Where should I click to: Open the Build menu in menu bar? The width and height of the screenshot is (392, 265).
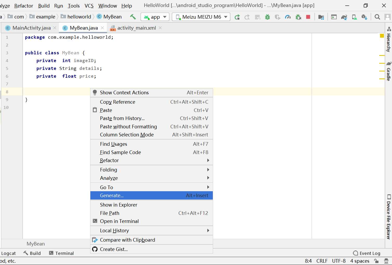coord(44,6)
